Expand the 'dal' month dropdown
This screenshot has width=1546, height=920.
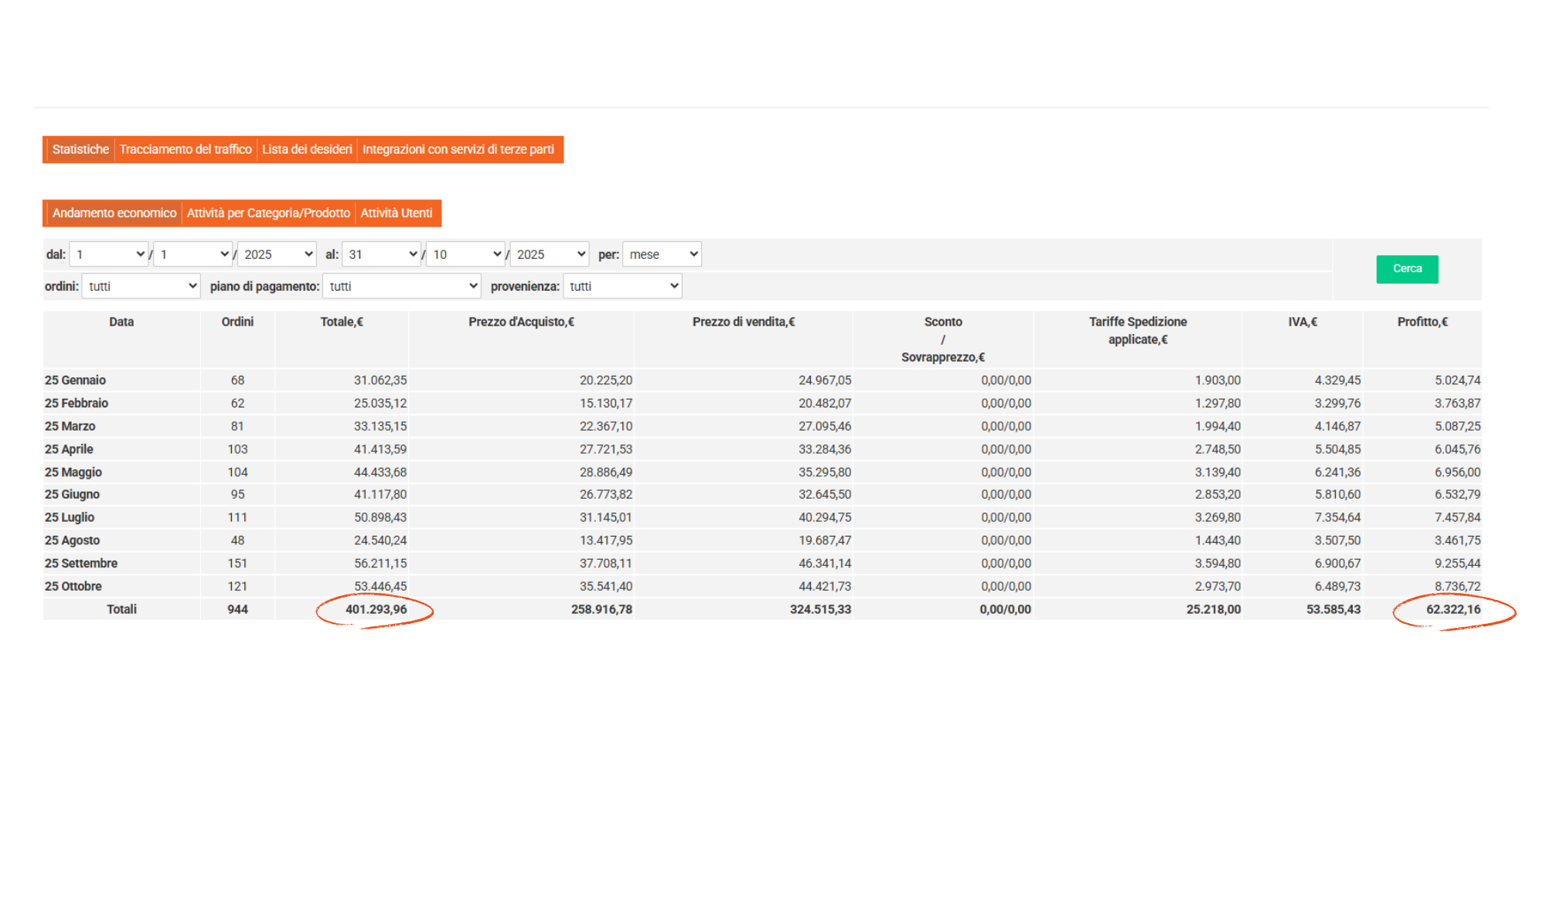[x=193, y=254]
